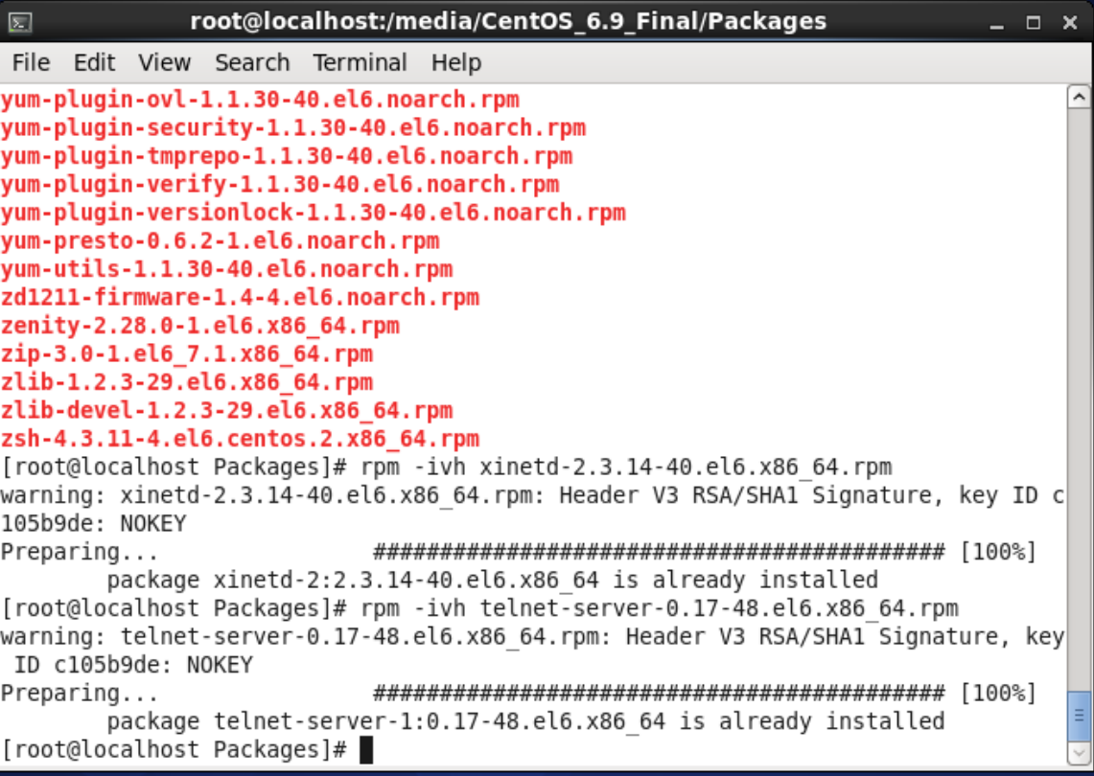Click the terminal icon in title bar
1094x776 pixels.
[x=19, y=23]
